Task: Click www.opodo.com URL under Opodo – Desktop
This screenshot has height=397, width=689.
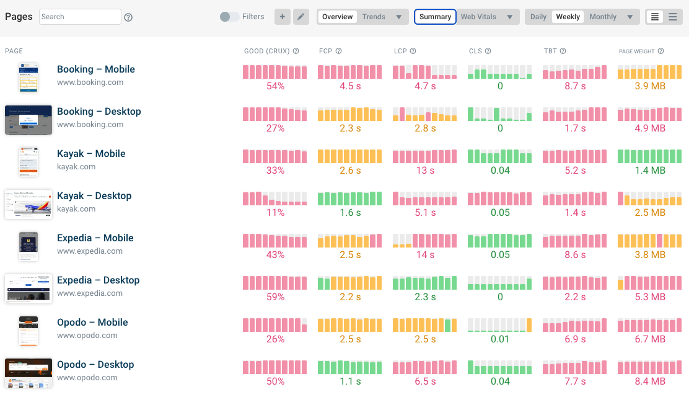Action: tap(87, 378)
